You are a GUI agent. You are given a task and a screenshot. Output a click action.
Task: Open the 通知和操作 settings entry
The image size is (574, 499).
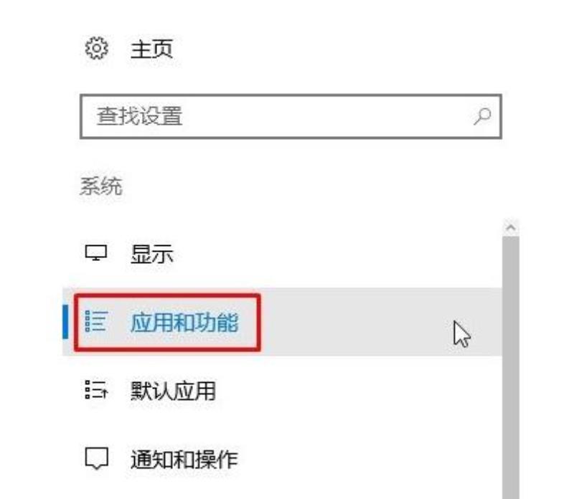[x=184, y=459]
